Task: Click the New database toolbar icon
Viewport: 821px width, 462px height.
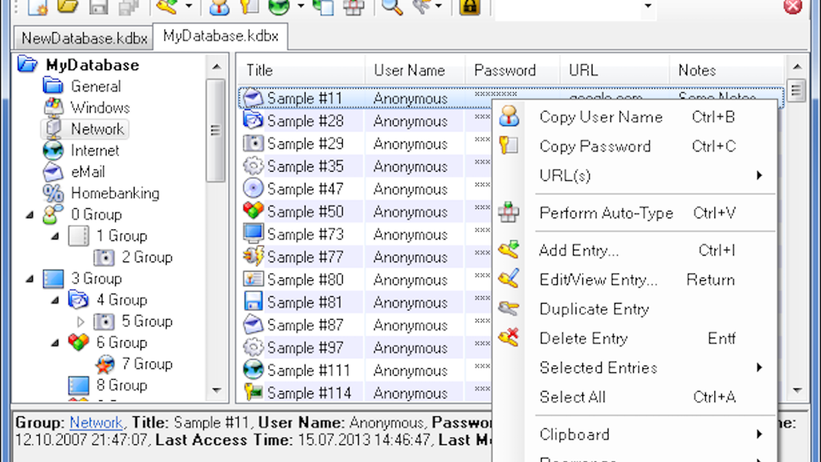Action: point(37,7)
